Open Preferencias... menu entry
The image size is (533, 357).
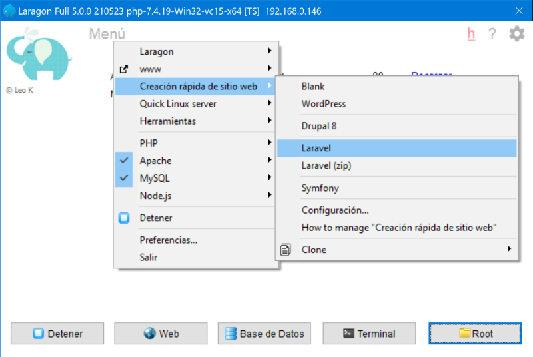pyautogui.click(x=195, y=240)
